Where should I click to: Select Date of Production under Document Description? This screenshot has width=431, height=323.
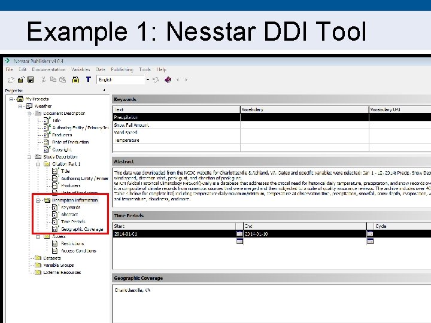(71, 142)
